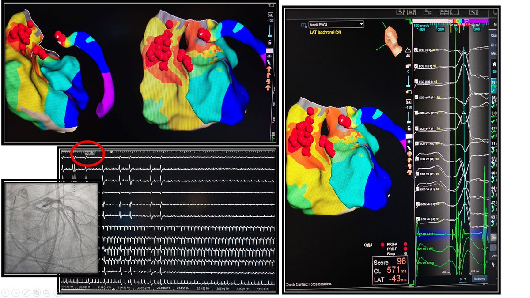Click the slider under -150 in right map panel
530x298 pixels.
[x=409, y=118]
